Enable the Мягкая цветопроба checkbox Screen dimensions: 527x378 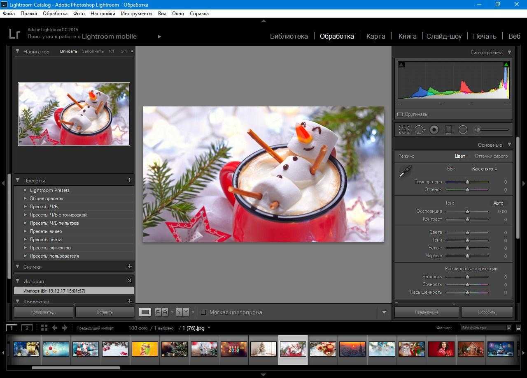pyautogui.click(x=203, y=312)
